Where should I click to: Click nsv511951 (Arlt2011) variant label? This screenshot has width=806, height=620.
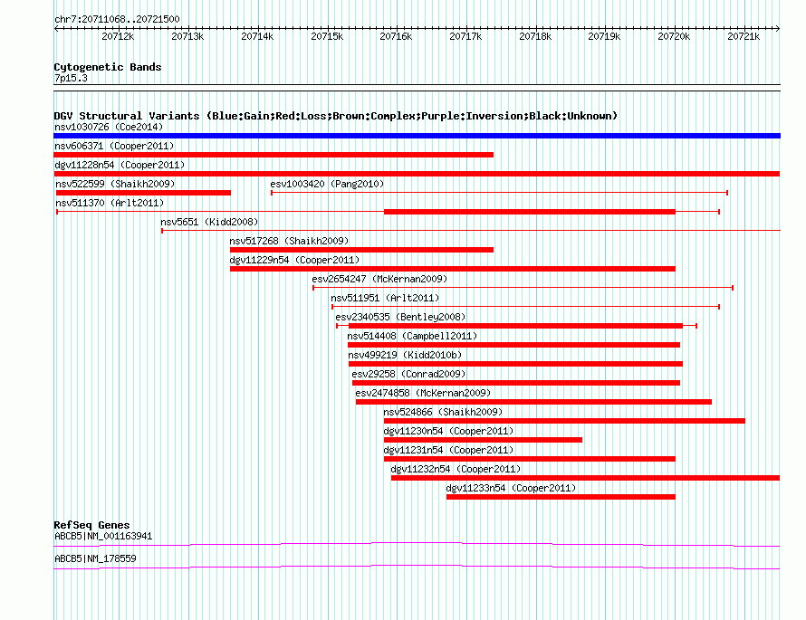pos(385,298)
